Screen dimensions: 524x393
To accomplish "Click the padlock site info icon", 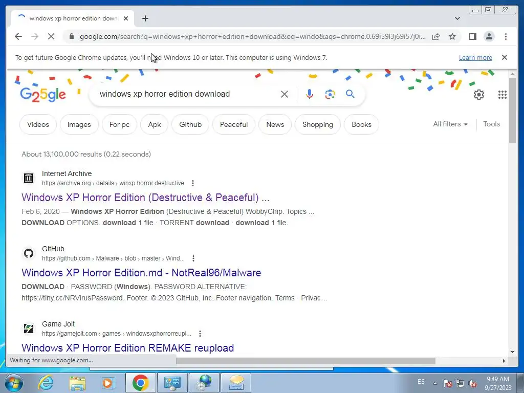I will click(71, 36).
